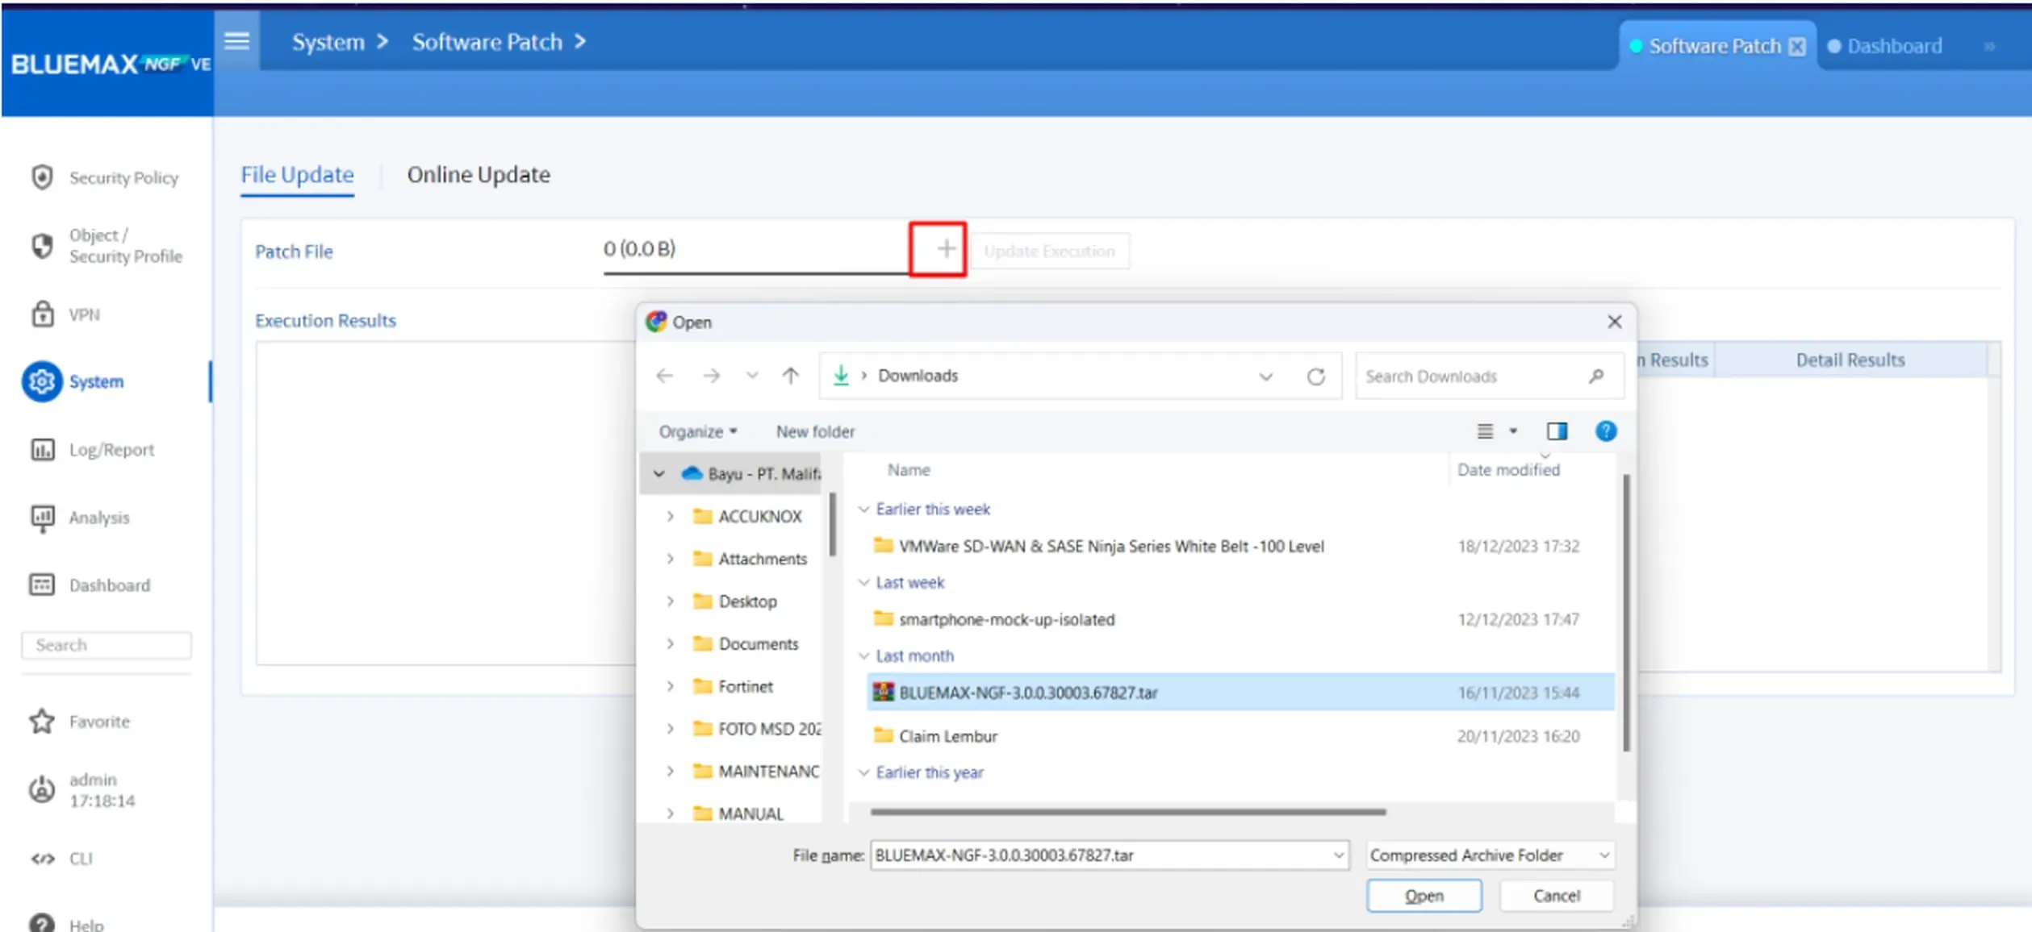Screen dimensions: 2032x932
Task: Click the horizontal scrollbar in file list
Action: (1128, 812)
